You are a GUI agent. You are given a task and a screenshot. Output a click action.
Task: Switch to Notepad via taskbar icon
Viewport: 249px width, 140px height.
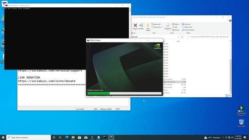coord(98,137)
